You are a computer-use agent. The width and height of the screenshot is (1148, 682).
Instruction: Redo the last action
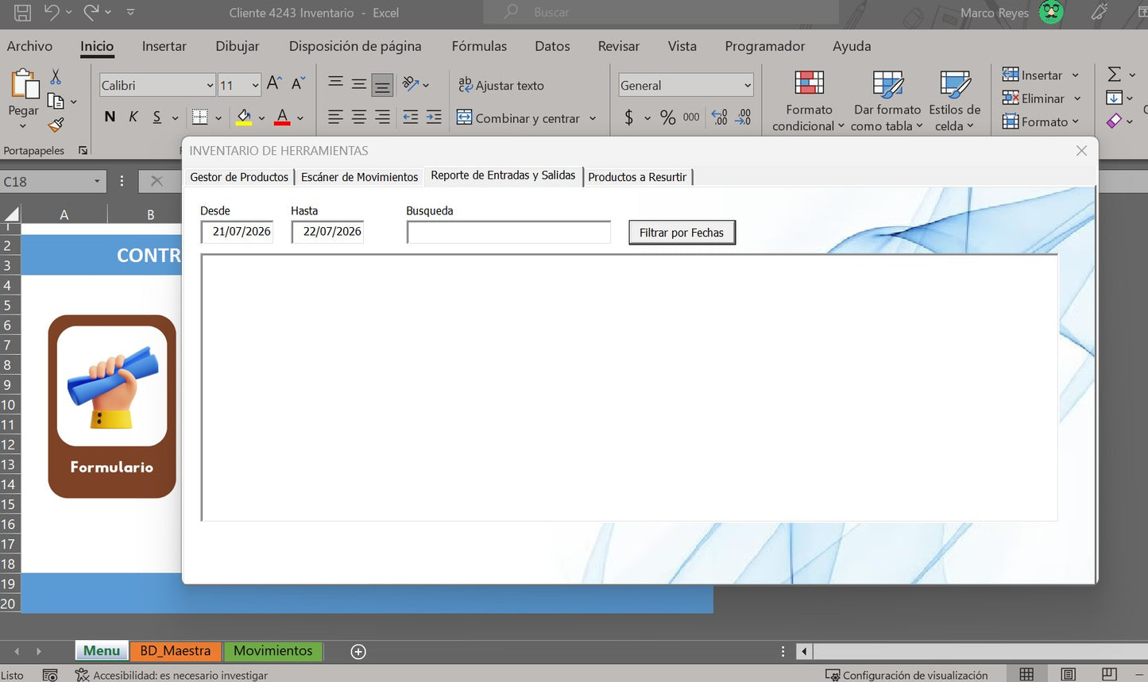(91, 12)
